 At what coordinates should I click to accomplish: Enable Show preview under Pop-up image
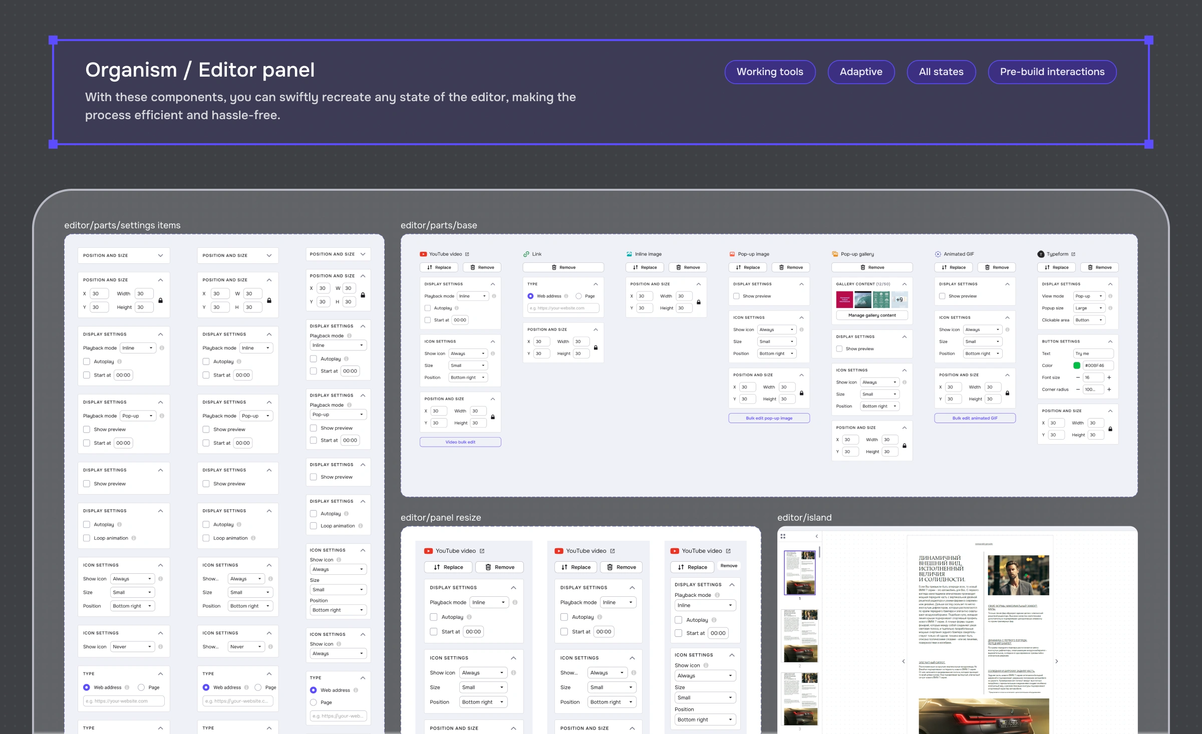point(736,296)
